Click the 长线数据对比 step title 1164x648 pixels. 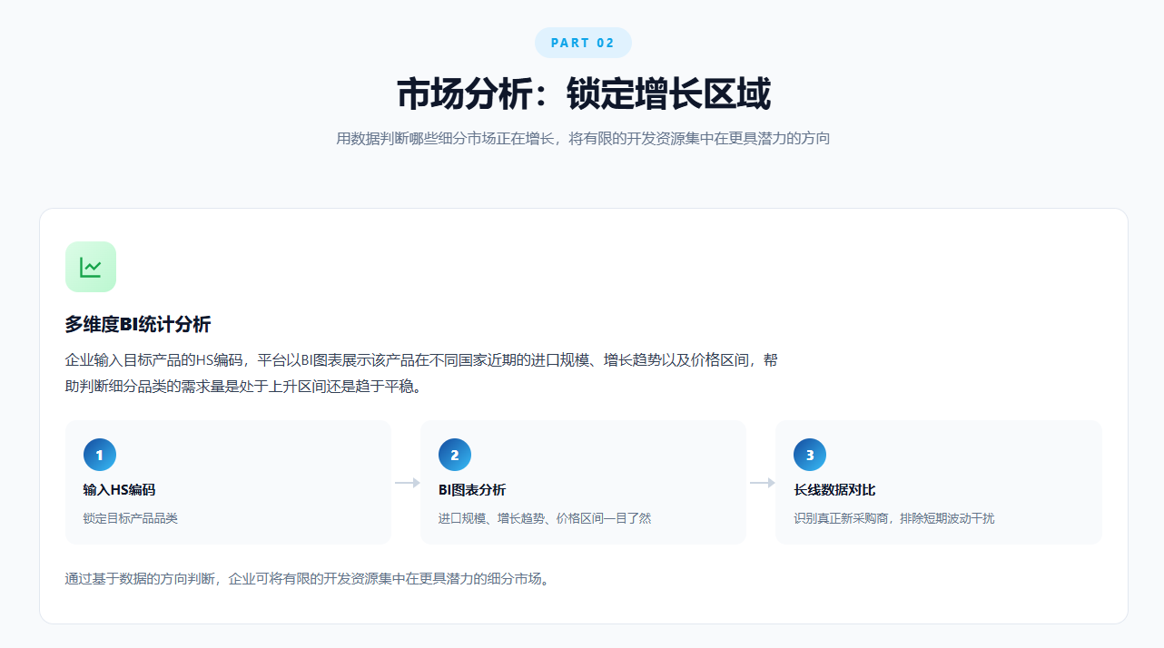(834, 490)
